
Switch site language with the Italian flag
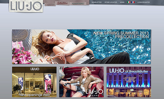pos(129,2)
